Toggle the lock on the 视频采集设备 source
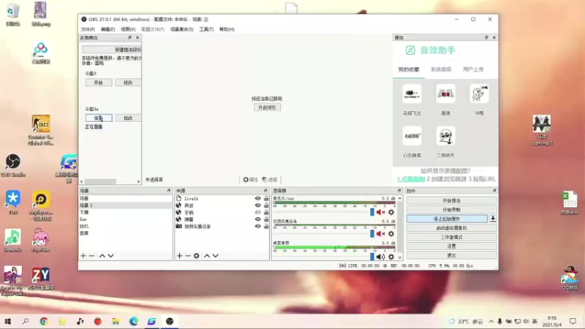Image resolution: width=585 pixels, height=329 pixels. coord(266,227)
